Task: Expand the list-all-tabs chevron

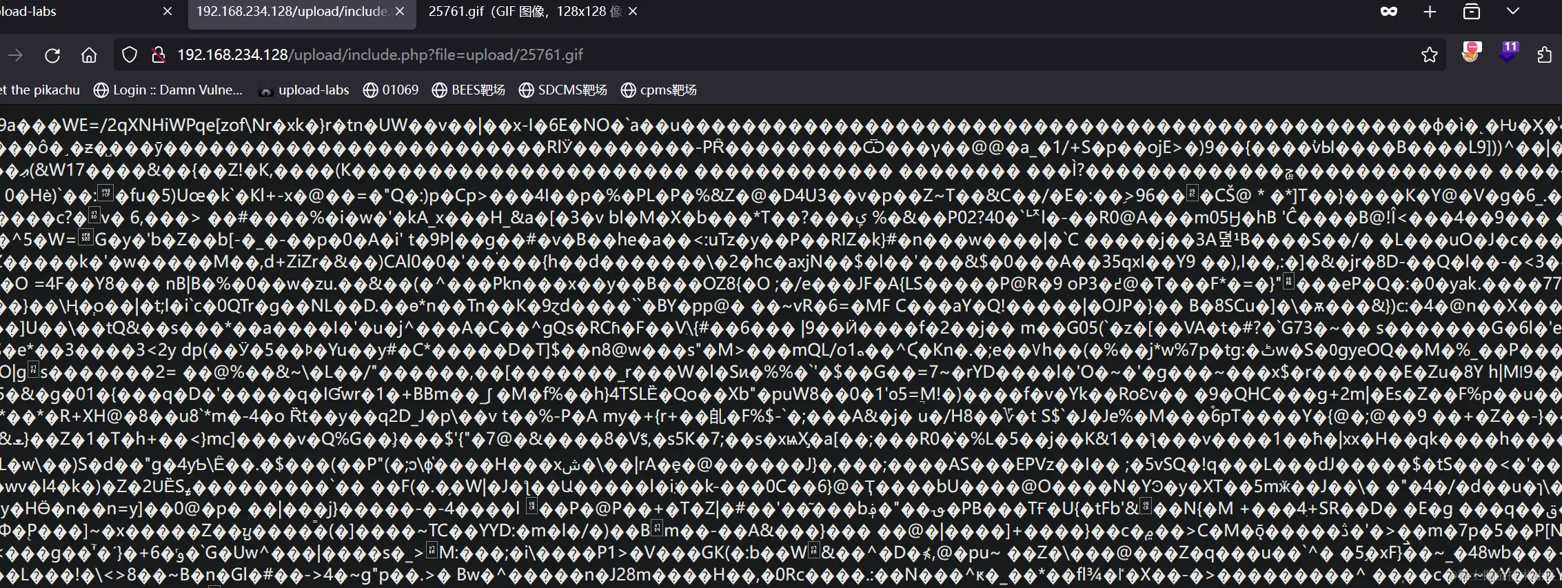Action: click(x=1513, y=12)
